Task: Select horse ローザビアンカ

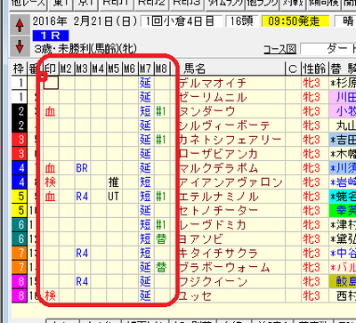Action: click(218, 154)
